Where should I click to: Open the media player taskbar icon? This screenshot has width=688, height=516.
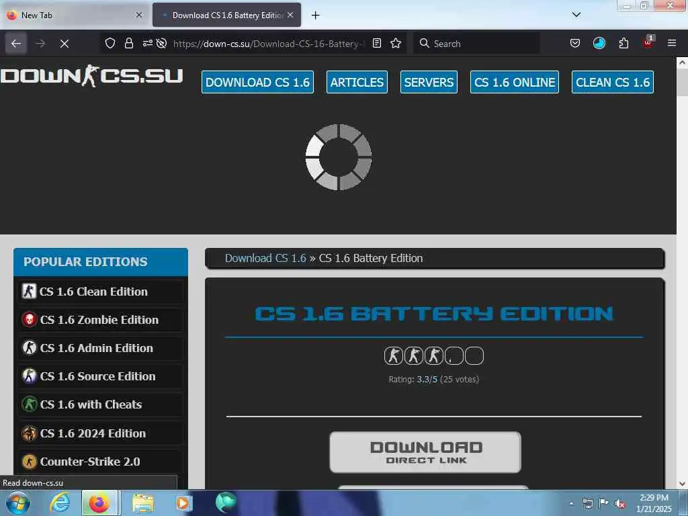(x=183, y=503)
